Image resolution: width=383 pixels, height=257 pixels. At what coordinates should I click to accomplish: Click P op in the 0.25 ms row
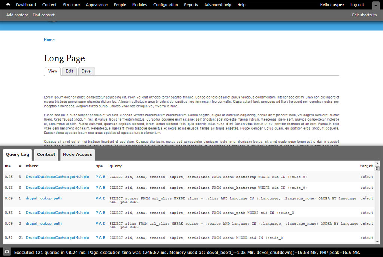click(97, 177)
